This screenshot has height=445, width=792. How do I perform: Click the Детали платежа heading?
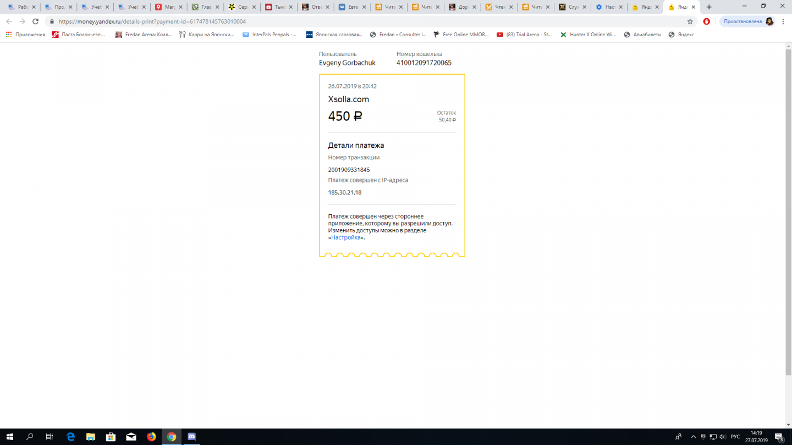tap(356, 146)
